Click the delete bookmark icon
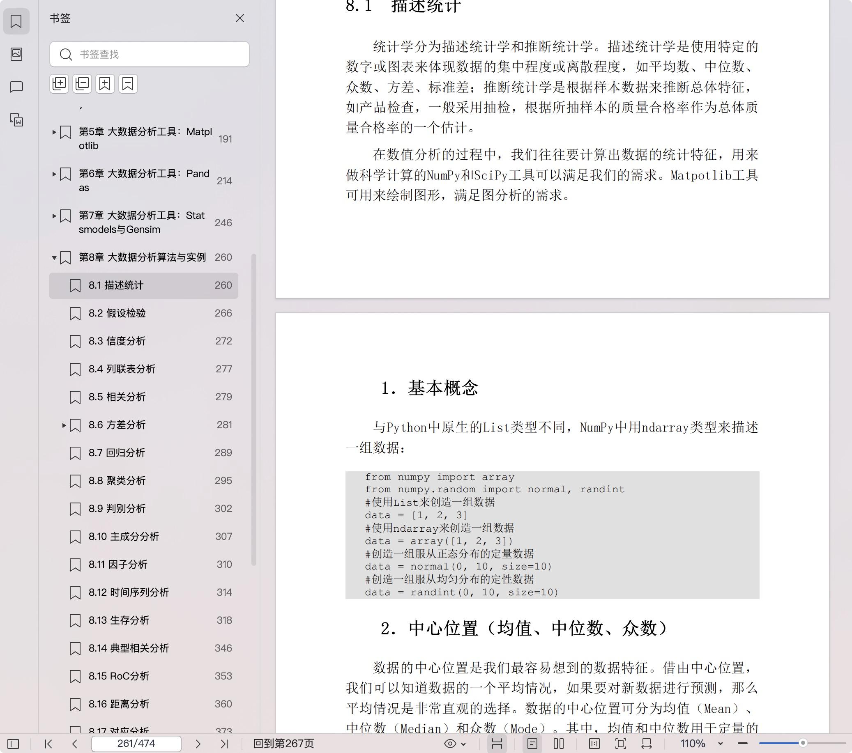This screenshot has width=852, height=753. 128,84
